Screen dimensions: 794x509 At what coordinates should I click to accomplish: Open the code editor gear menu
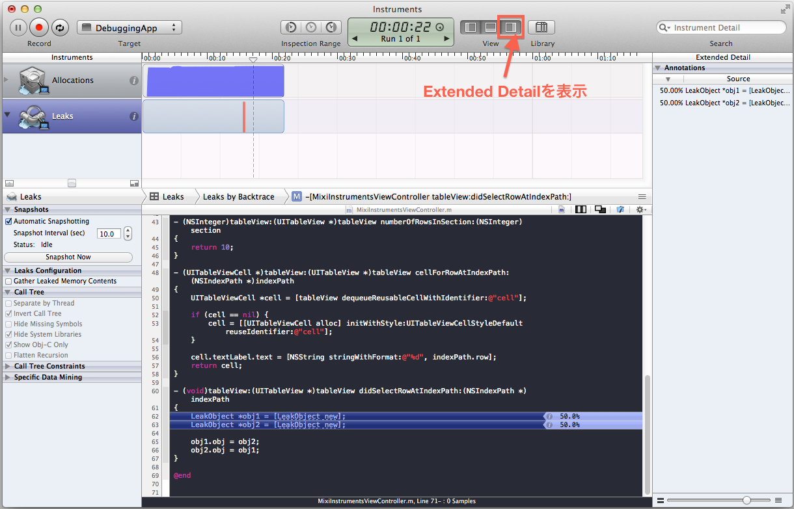pyautogui.click(x=641, y=209)
